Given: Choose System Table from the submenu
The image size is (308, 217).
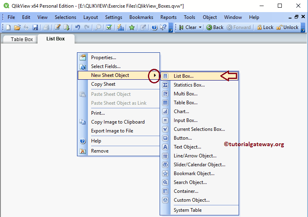Looking at the screenshot, I should (x=200, y=210).
